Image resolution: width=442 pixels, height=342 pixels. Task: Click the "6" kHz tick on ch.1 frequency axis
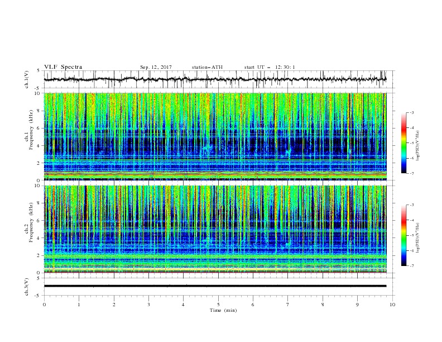pos(40,128)
